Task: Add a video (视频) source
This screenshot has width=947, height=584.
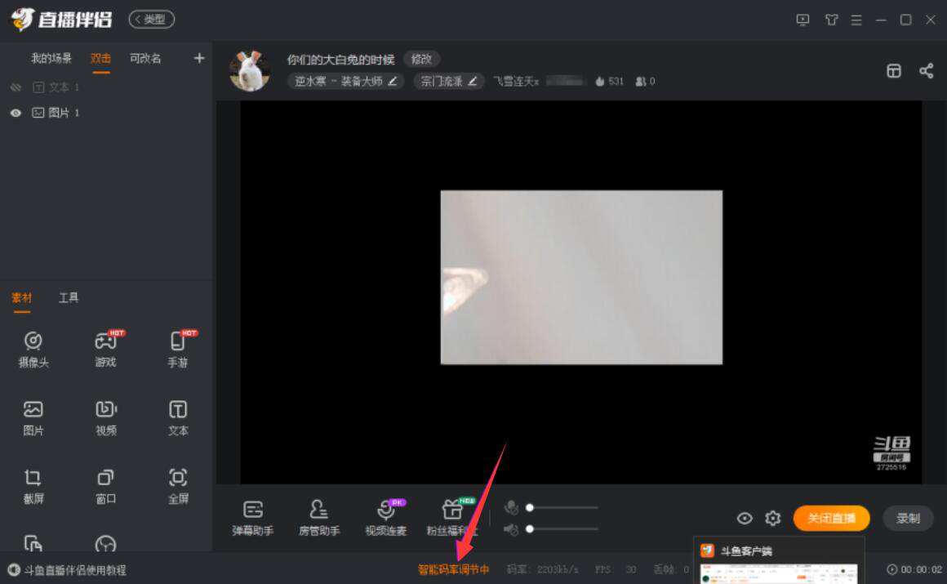Action: [105, 417]
